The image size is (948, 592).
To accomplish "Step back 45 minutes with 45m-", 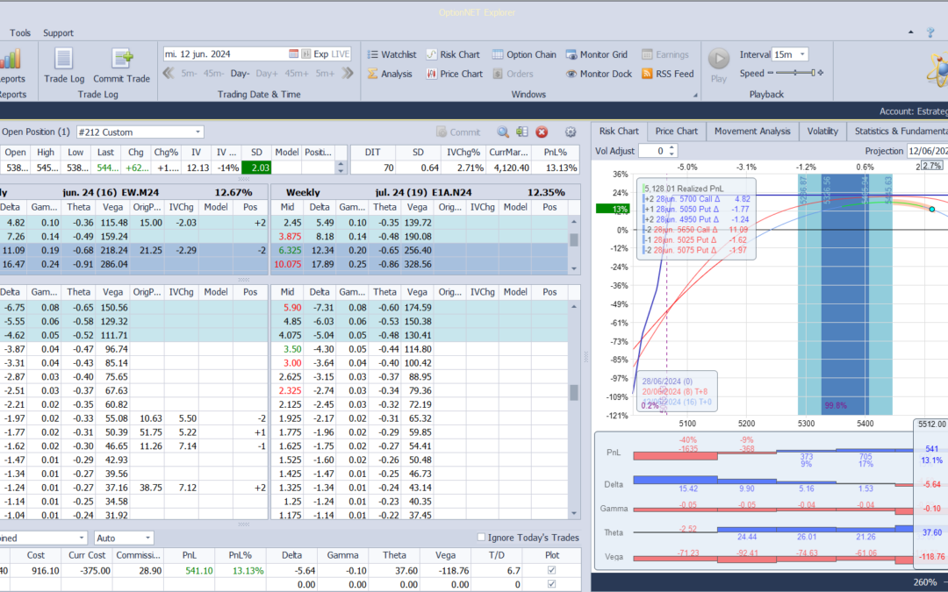I will point(214,73).
